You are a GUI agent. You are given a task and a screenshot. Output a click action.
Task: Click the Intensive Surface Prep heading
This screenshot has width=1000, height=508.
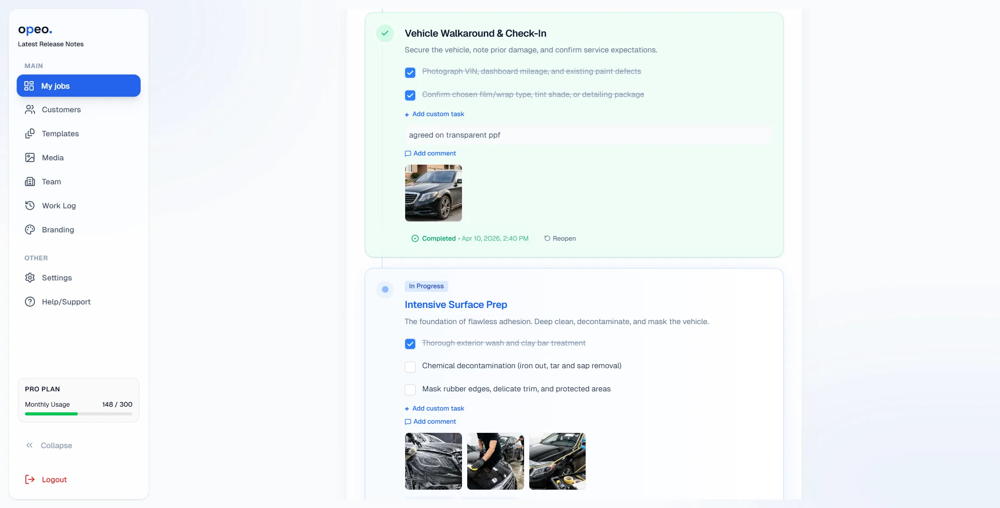click(x=456, y=304)
